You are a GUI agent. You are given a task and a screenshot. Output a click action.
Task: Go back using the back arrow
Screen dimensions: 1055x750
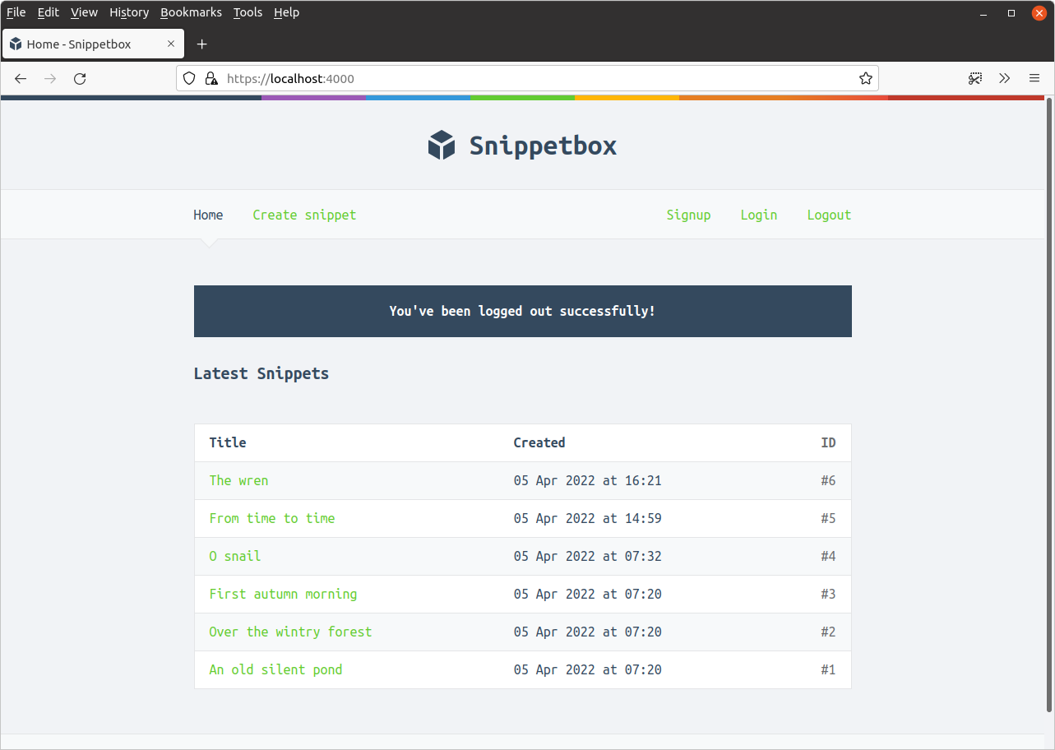coord(21,79)
